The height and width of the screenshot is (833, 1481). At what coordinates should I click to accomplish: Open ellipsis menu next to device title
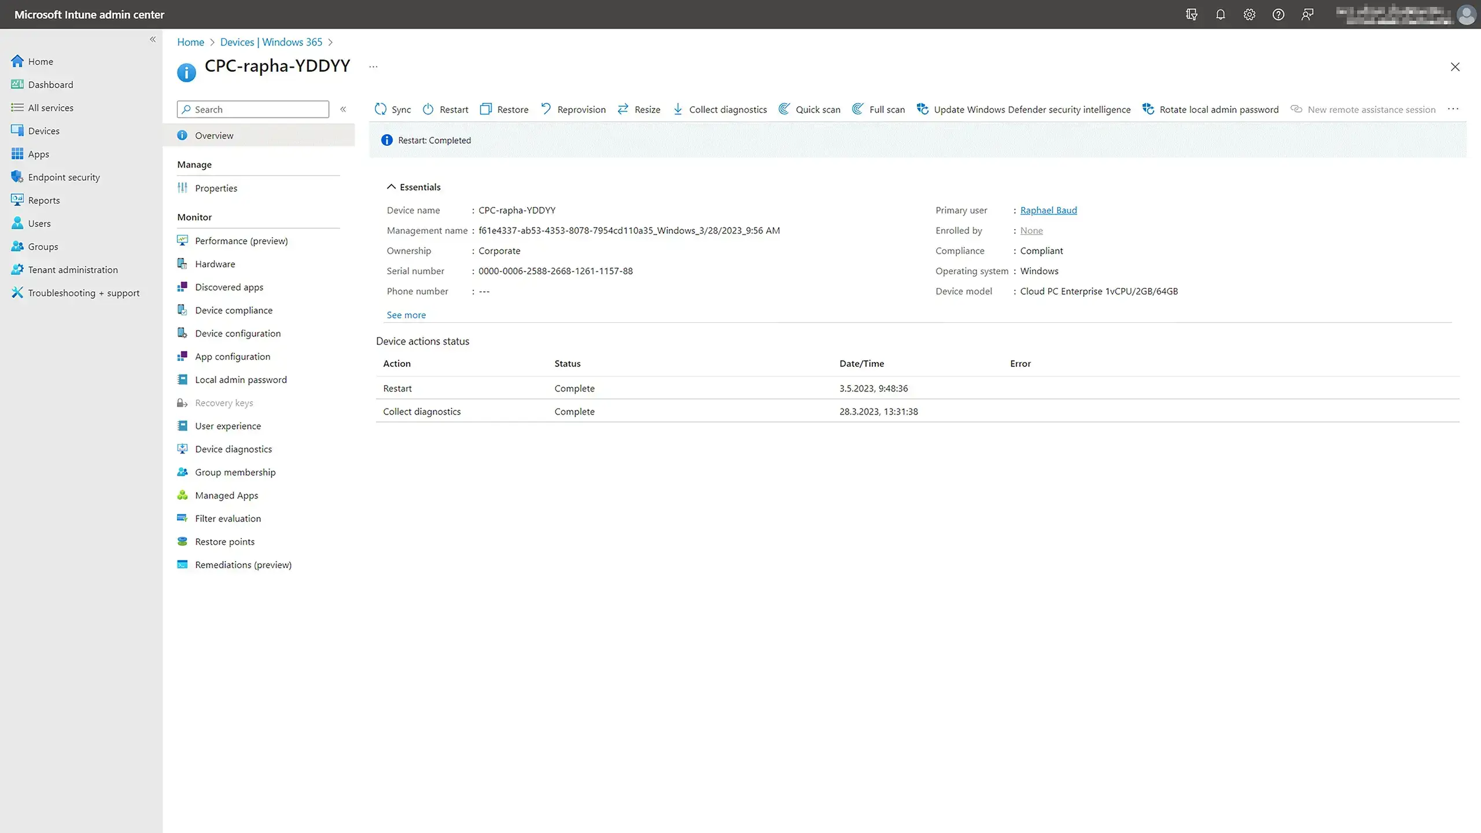coord(373,67)
